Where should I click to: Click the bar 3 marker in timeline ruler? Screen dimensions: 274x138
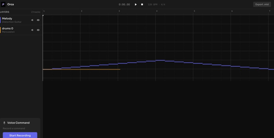119,11
